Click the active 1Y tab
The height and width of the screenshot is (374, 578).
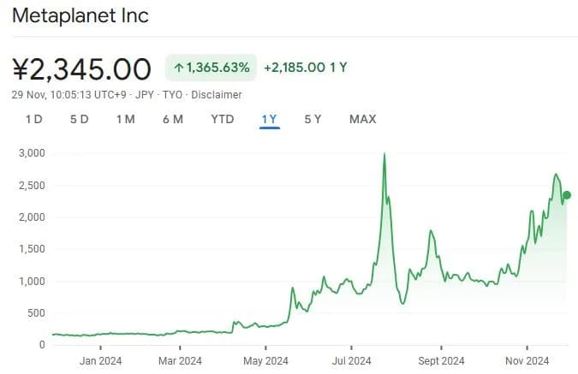(x=269, y=119)
